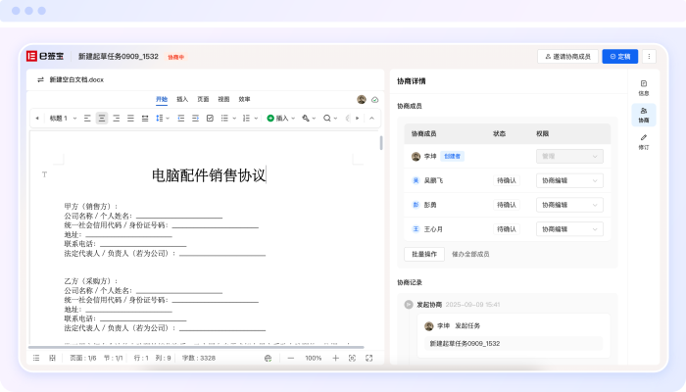Open the 信息 sidebar panel
This screenshot has height=392, width=686.
coord(644,88)
